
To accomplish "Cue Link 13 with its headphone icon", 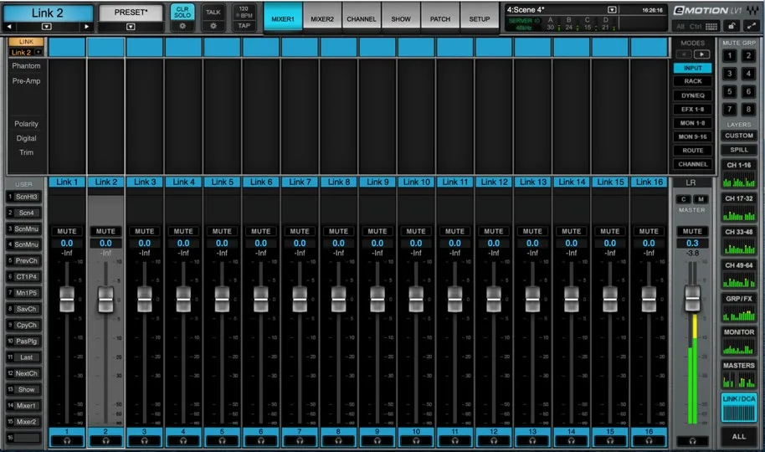I will [532, 441].
